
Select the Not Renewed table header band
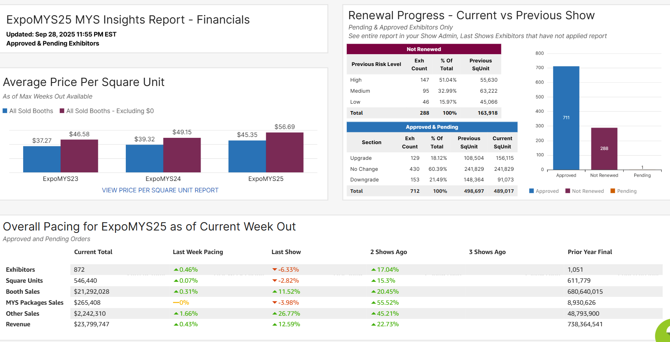(423, 49)
